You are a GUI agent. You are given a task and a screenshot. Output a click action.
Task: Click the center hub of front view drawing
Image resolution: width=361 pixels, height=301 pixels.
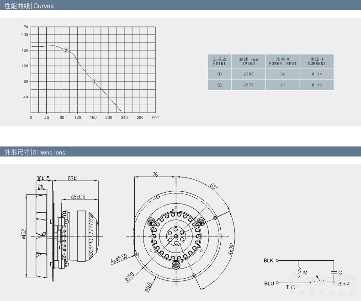click(175, 236)
